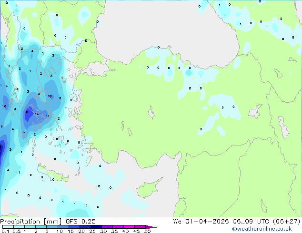The width and height of the screenshot is (302, 233).
Task: Click the 20–25 mm legend color swatch
Action: point(85,227)
